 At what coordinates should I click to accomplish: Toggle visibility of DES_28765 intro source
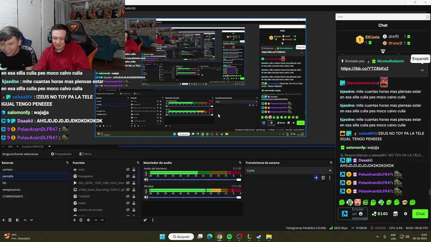pyautogui.click(x=128, y=183)
